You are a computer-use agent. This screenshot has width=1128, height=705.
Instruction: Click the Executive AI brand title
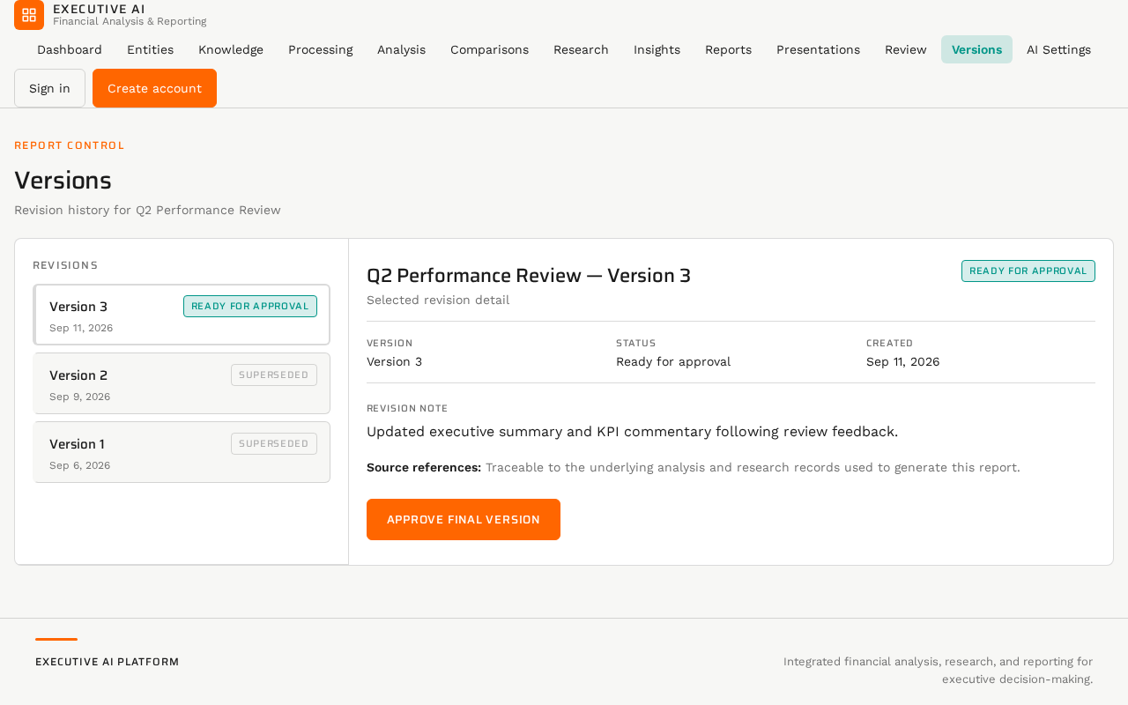pos(99,9)
